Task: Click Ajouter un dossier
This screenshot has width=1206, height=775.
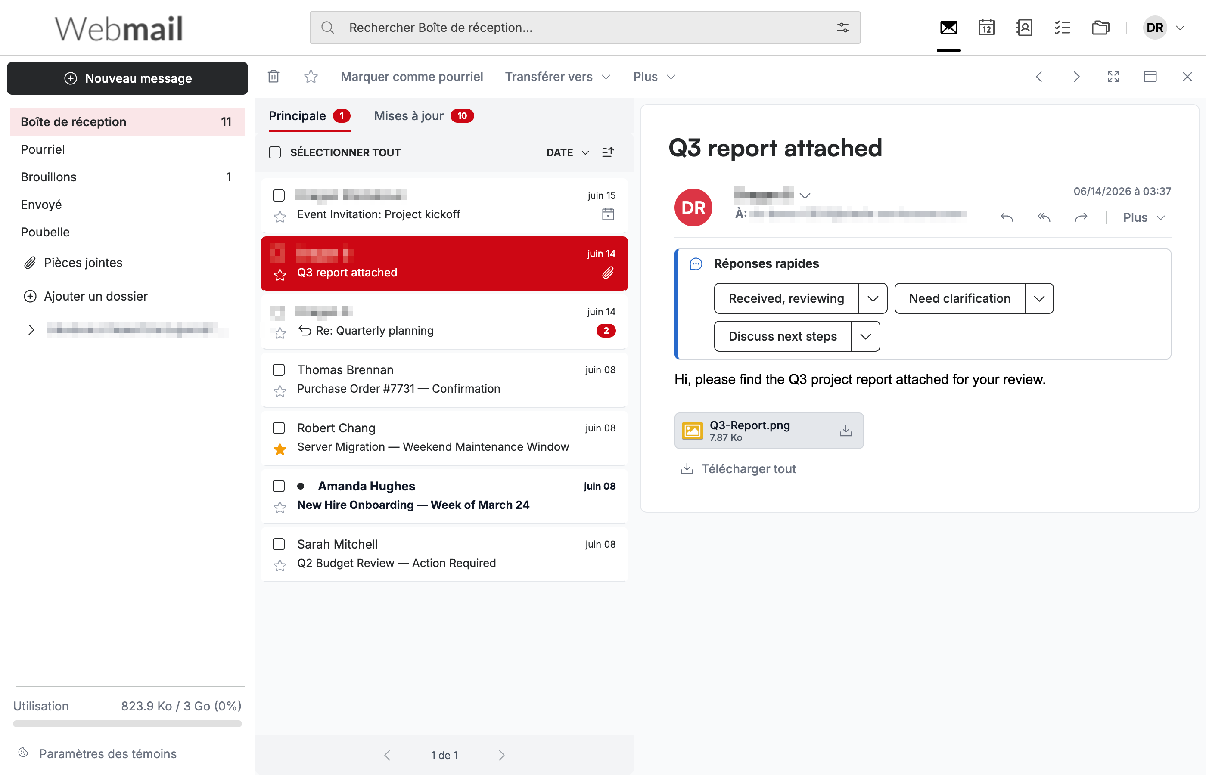Action: click(x=86, y=296)
